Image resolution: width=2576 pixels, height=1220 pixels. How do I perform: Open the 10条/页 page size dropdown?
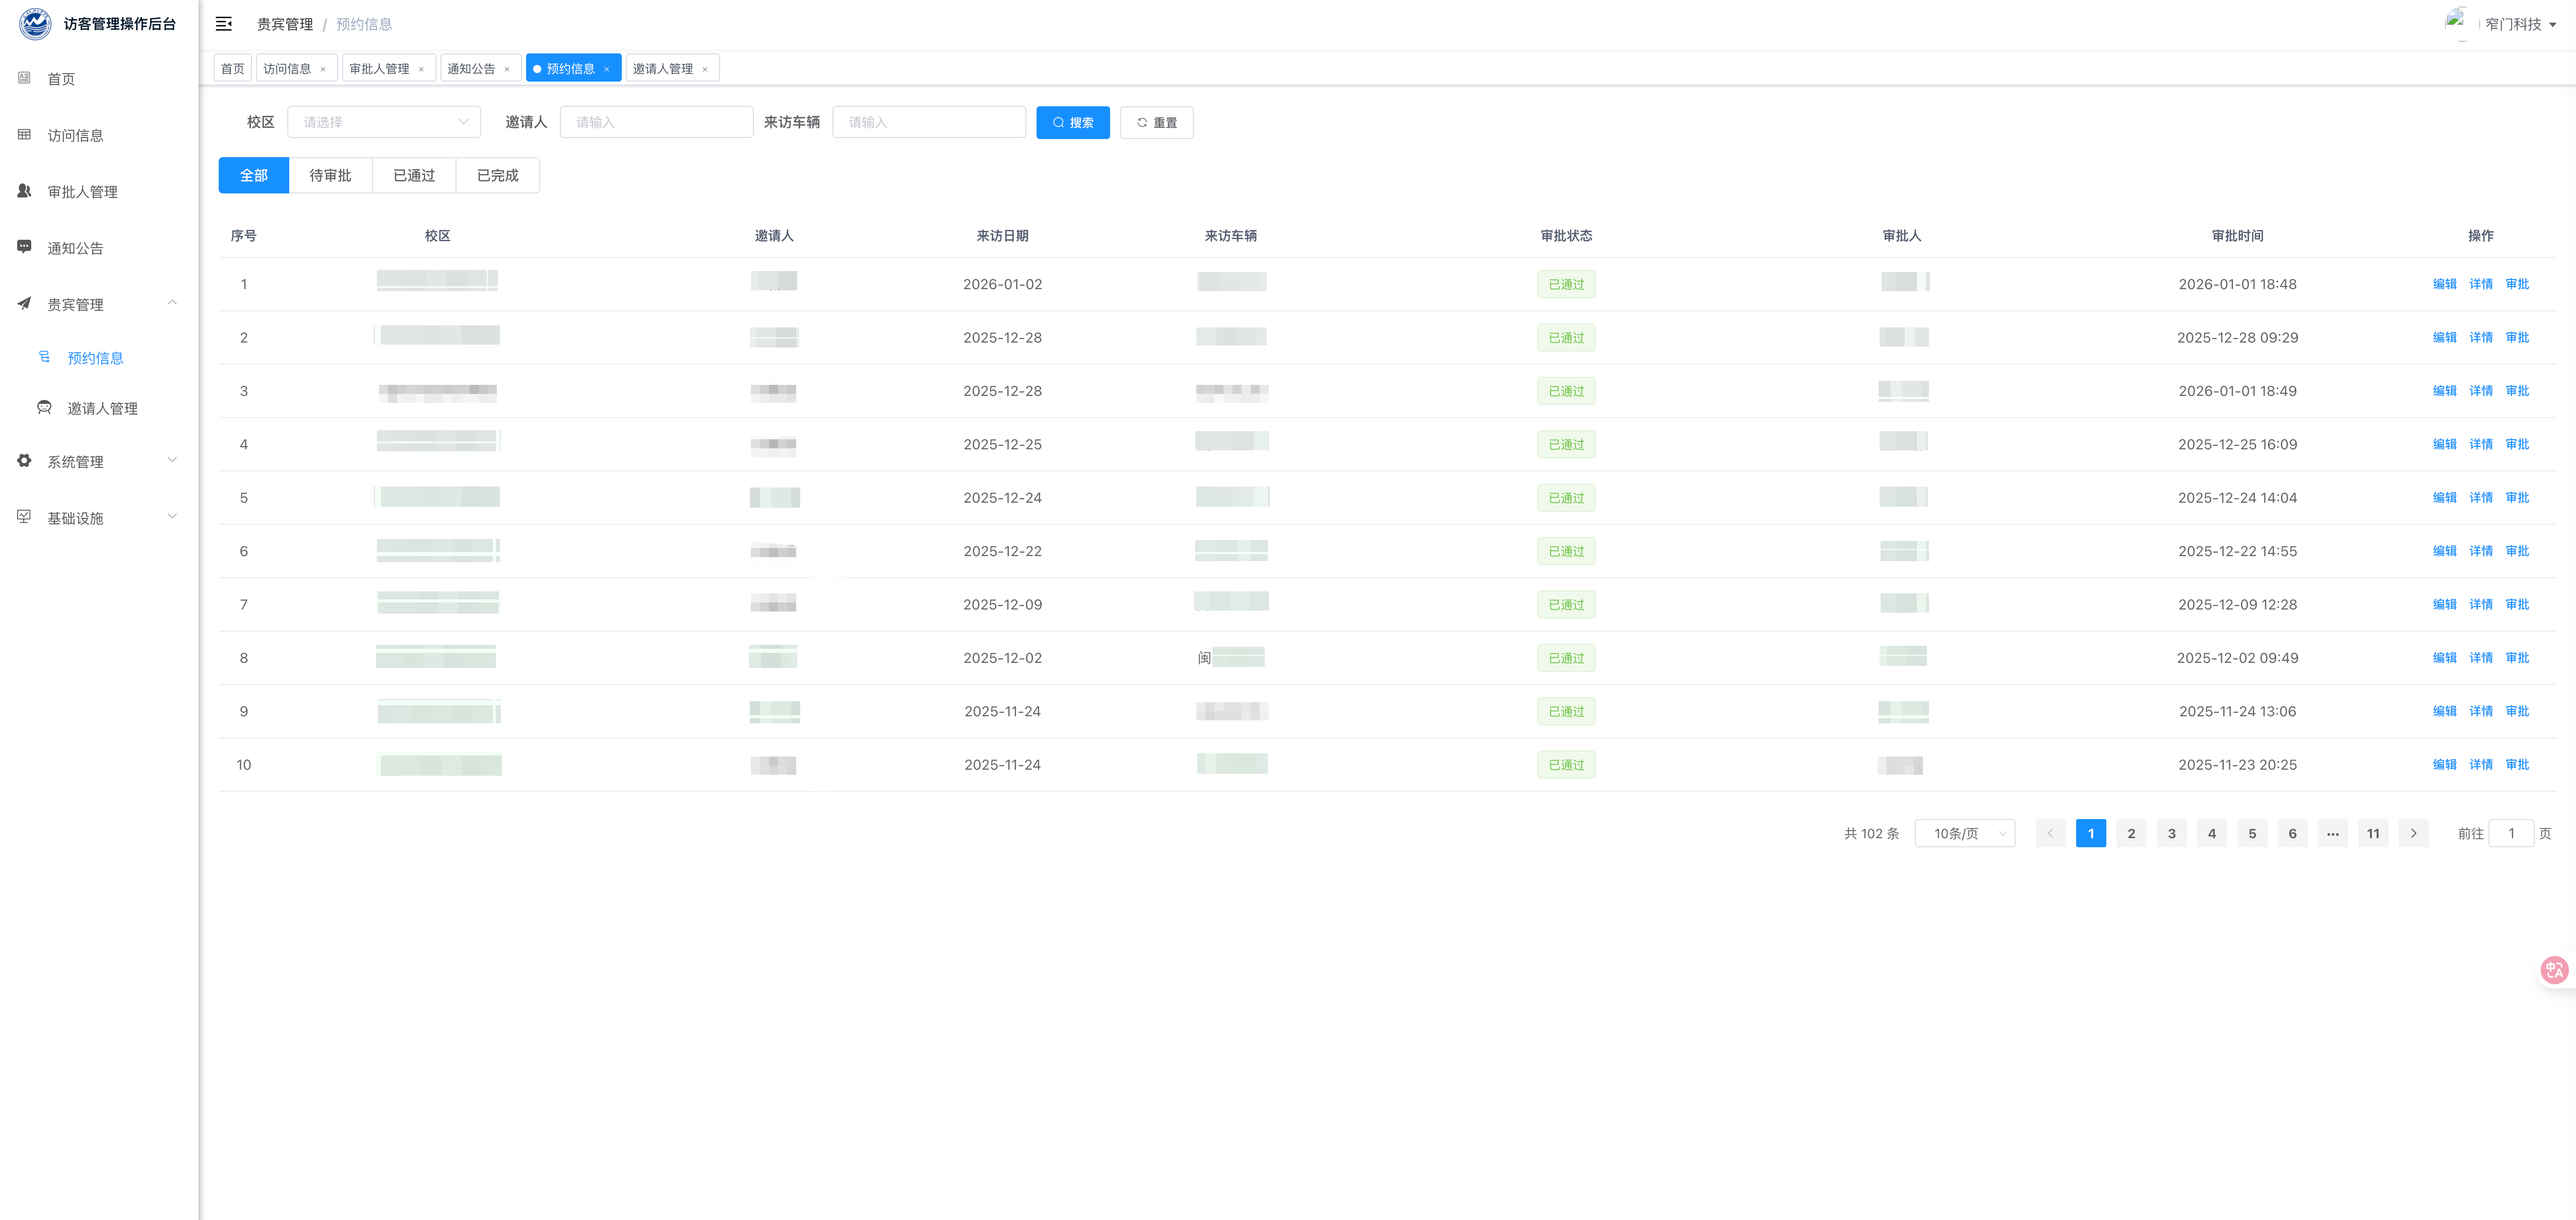click(x=1964, y=833)
